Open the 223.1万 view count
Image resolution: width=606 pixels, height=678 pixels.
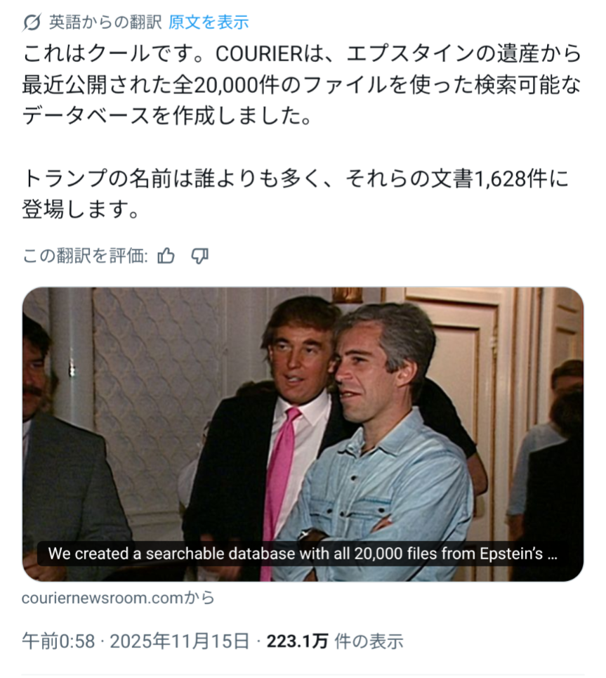297,641
